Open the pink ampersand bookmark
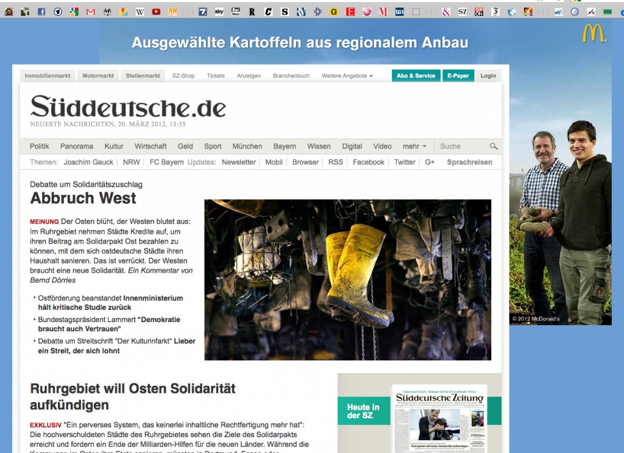The image size is (624, 453). 446,12
